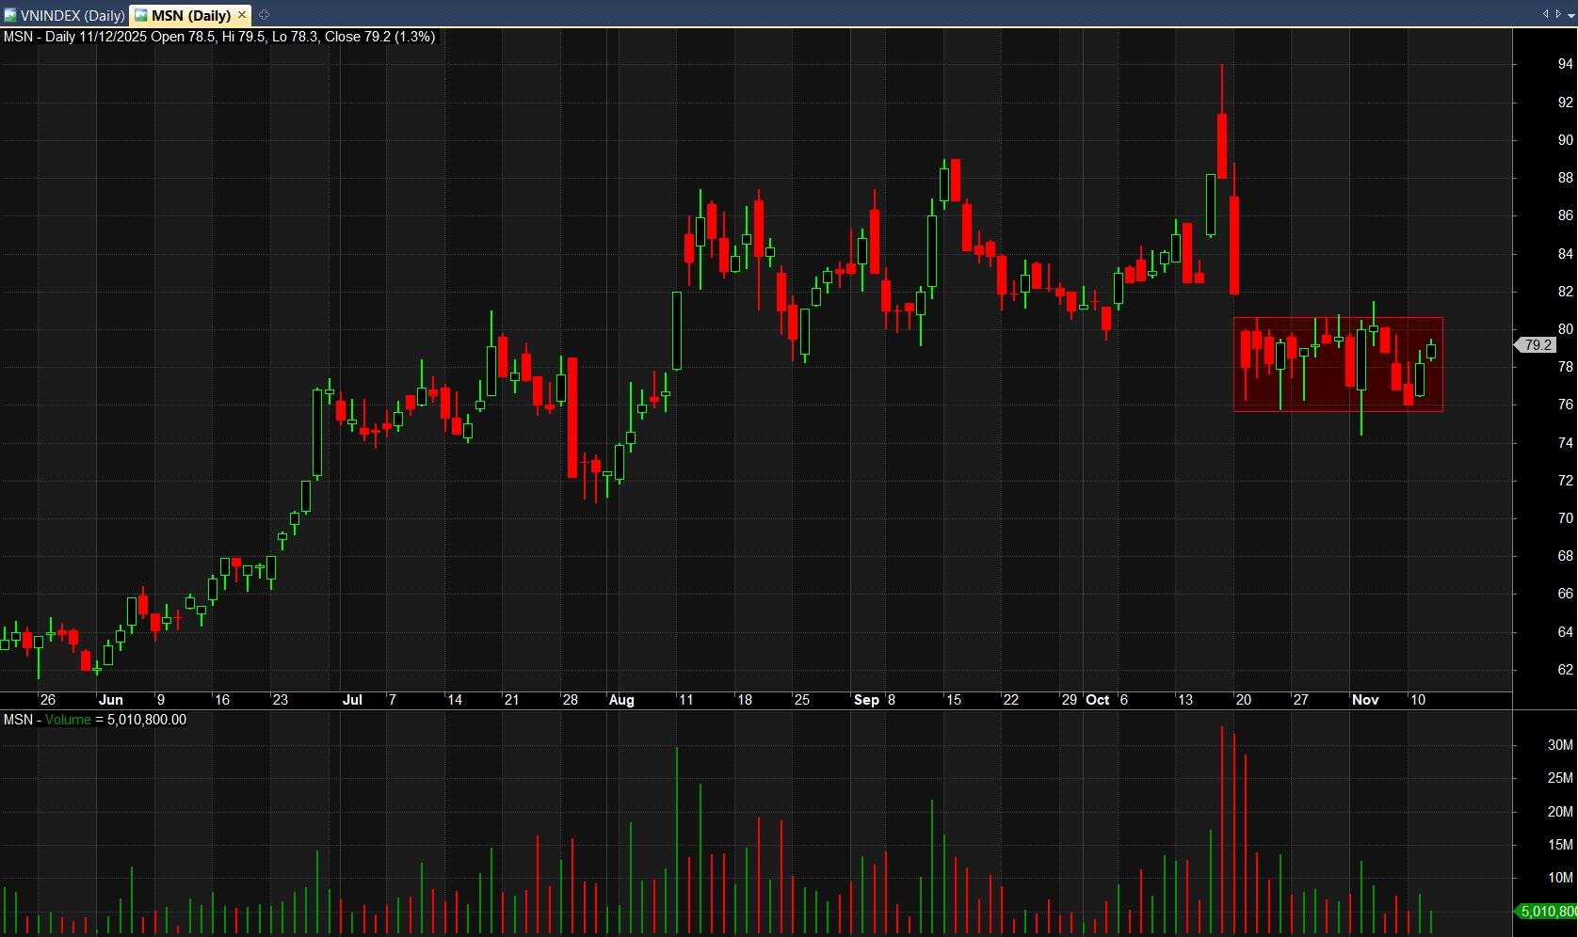
Task: Add a new chart tab with plus icon
Action: (x=264, y=15)
